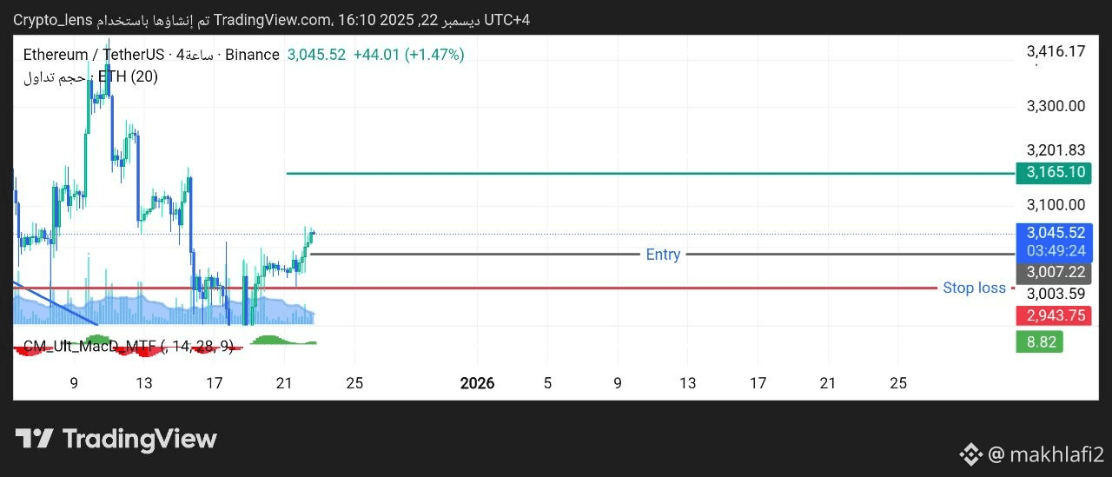Click the 03:49:24 candle countdown timer

pos(1056,251)
